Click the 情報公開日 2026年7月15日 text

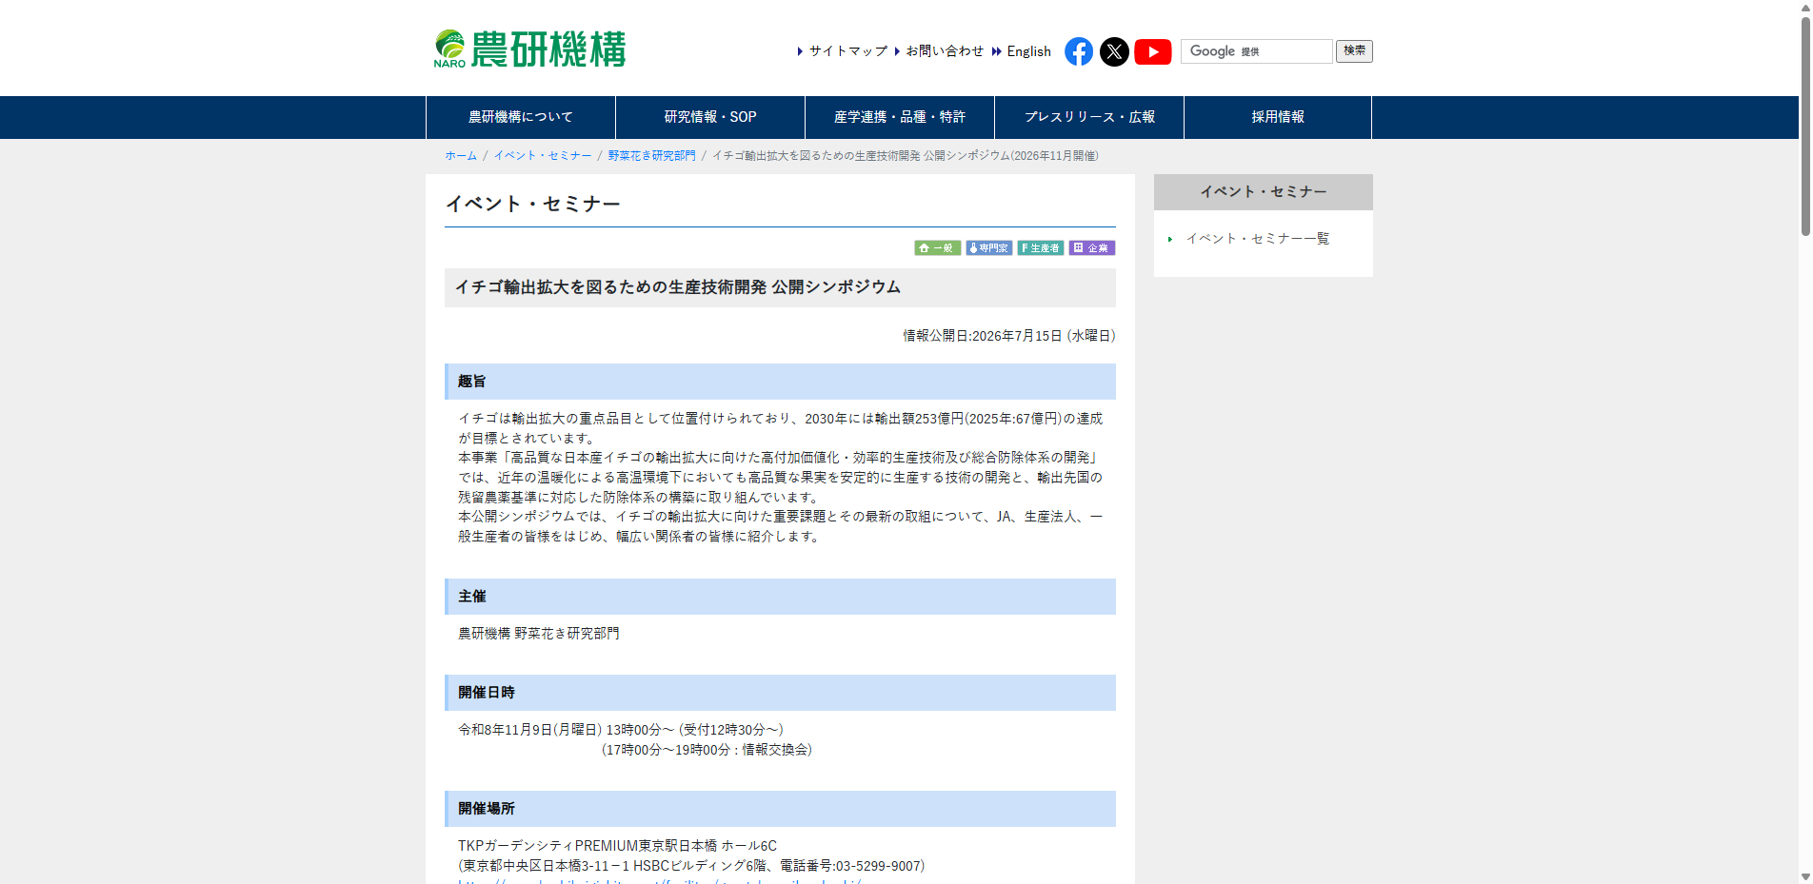tap(1009, 336)
